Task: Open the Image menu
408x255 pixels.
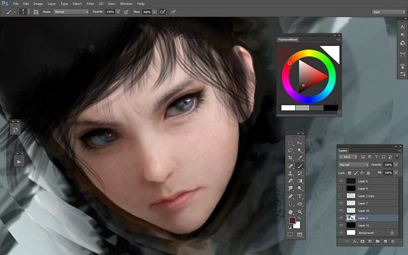Action: click(x=38, y=4)
